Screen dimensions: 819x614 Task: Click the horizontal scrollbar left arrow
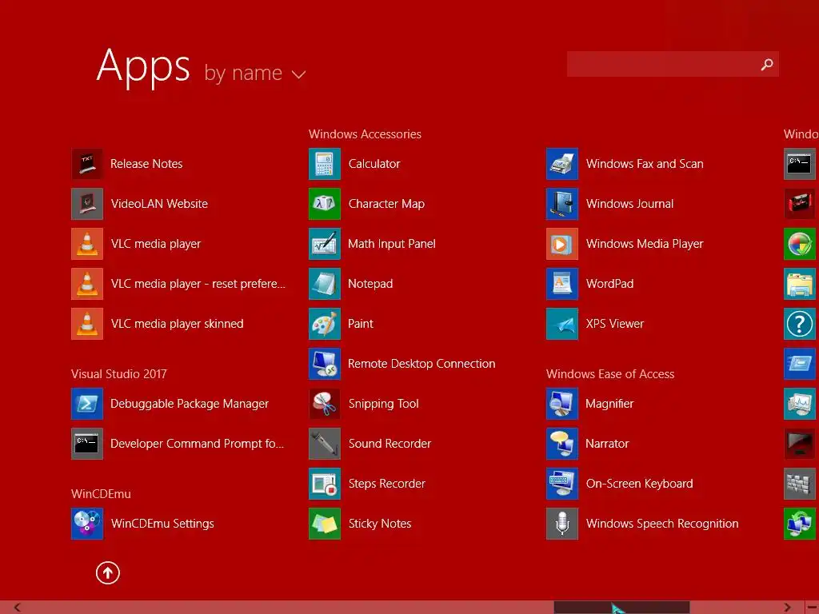[17, 608]
